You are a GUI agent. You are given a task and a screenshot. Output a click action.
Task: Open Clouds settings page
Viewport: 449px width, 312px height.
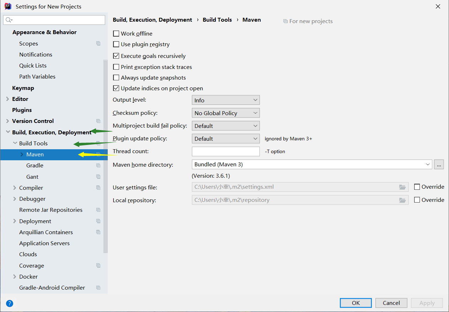pyautogui.click(x=28, y=254)
